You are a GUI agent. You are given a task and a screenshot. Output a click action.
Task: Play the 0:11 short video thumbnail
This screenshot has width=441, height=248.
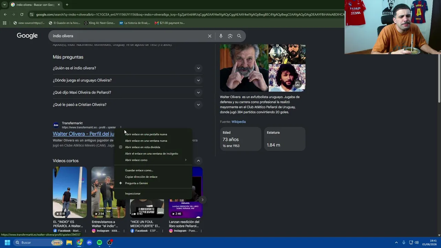point(70,192)
